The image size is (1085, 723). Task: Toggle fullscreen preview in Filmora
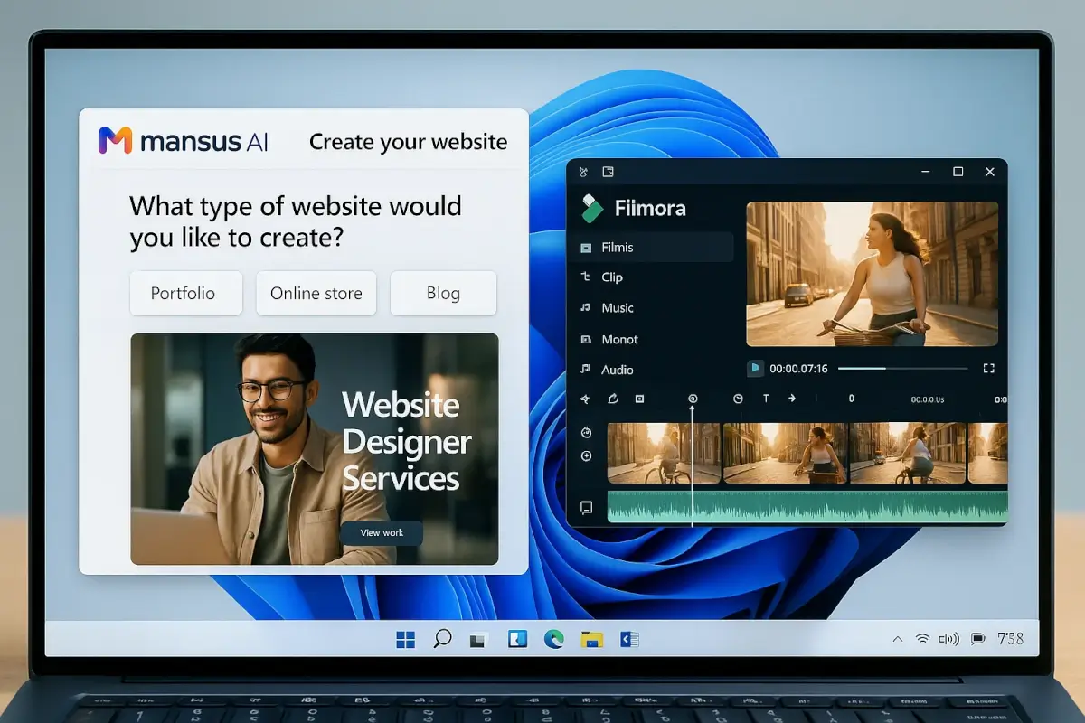(x=988, y=369)
